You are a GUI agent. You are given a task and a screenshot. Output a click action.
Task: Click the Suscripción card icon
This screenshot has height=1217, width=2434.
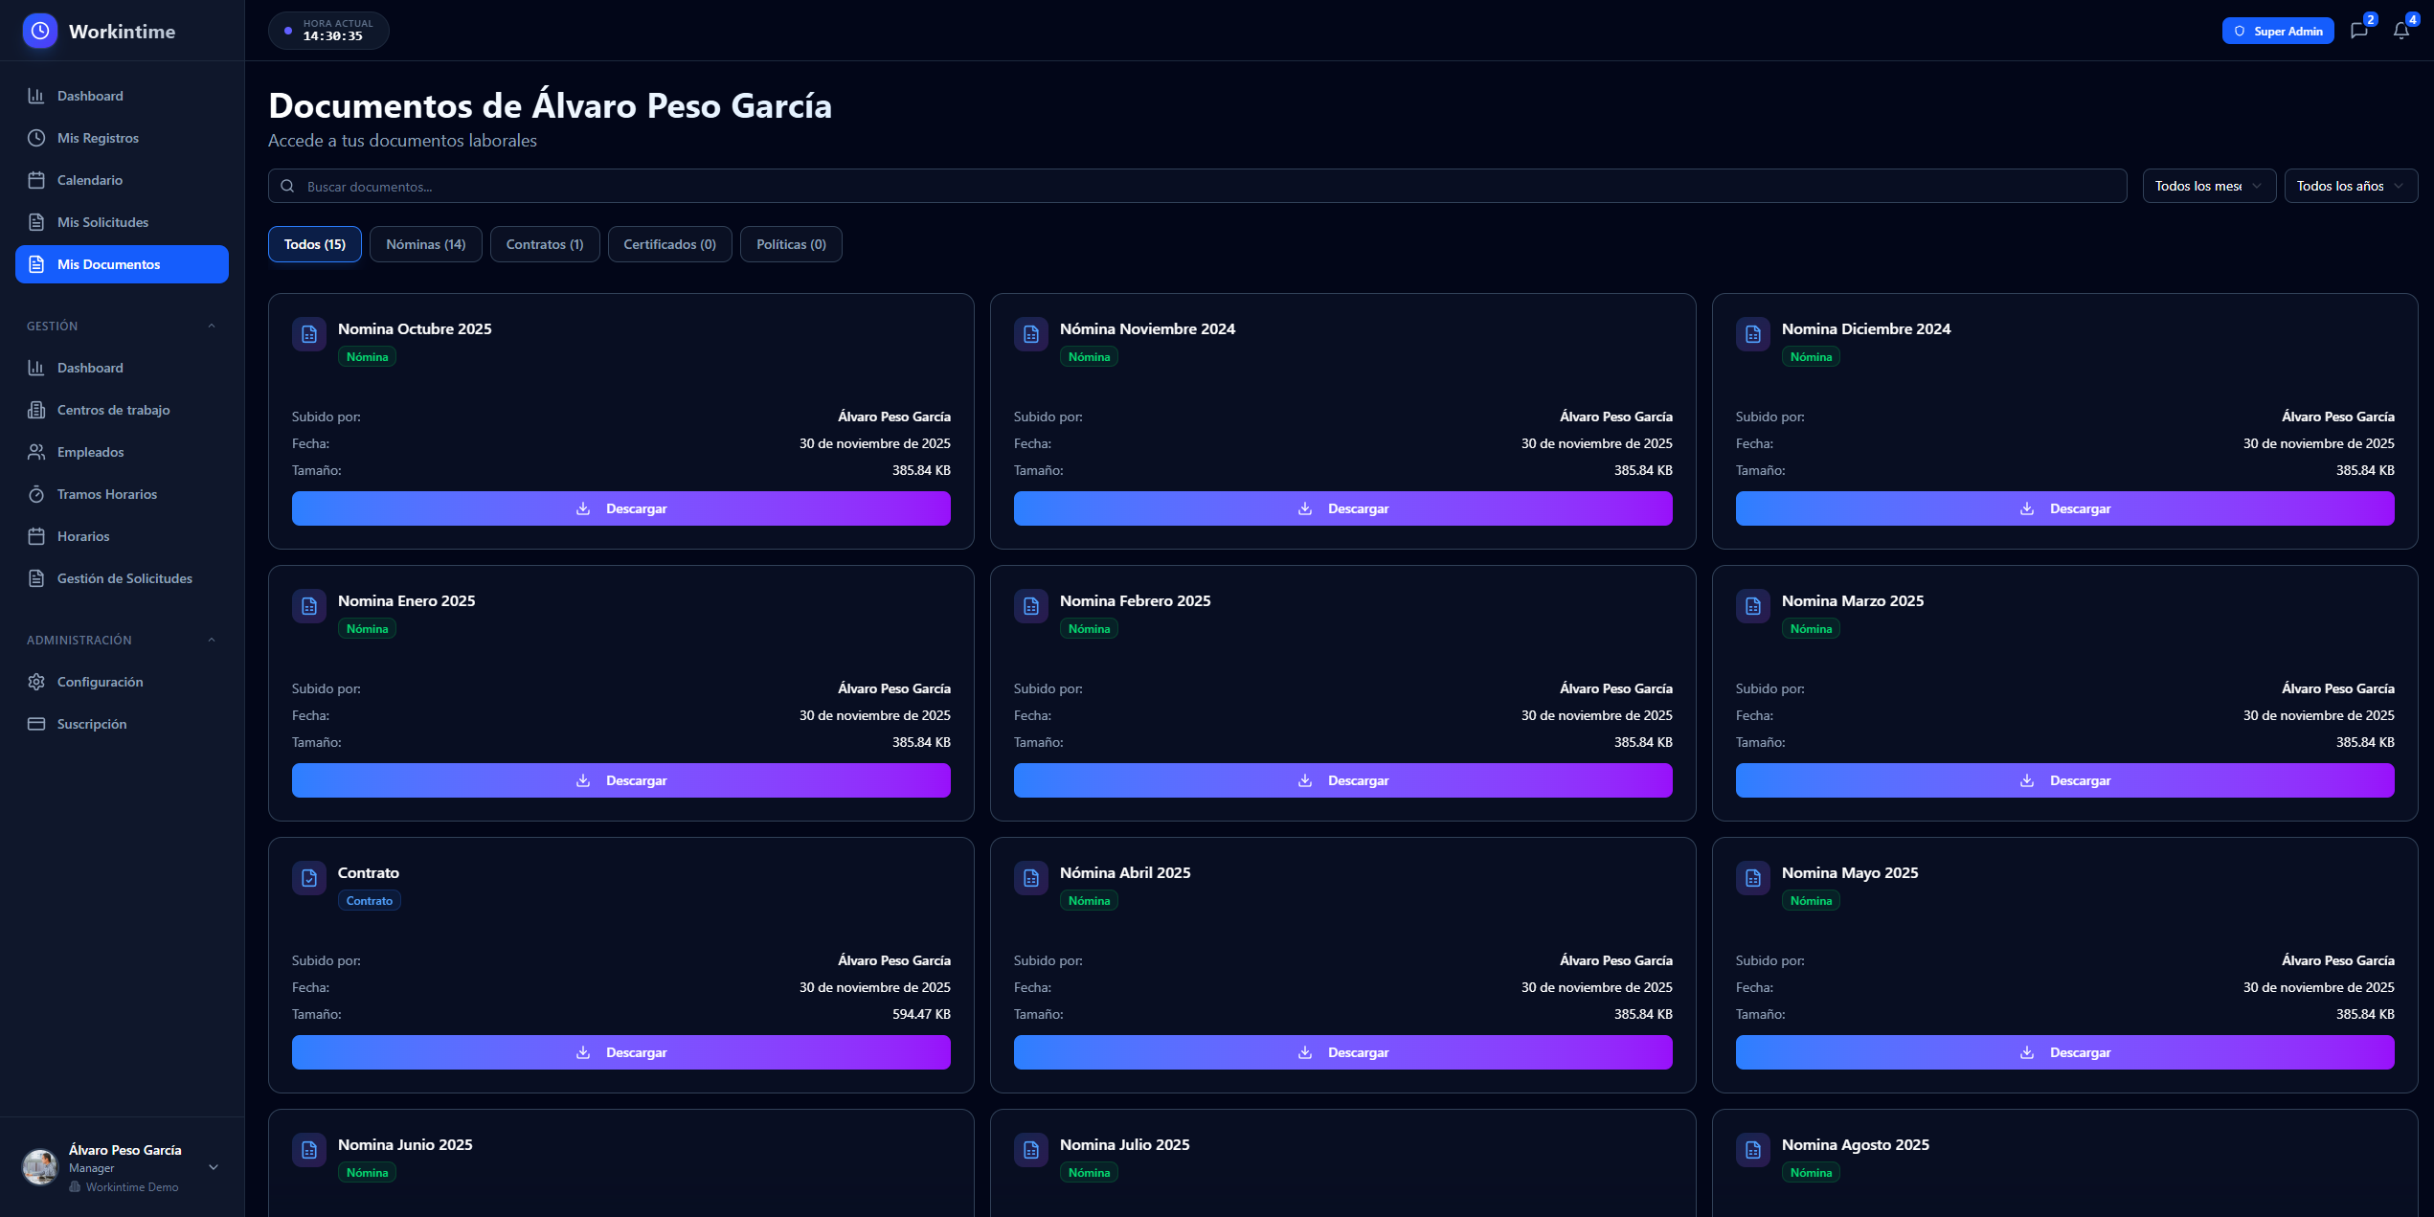[x=36, y=724]
